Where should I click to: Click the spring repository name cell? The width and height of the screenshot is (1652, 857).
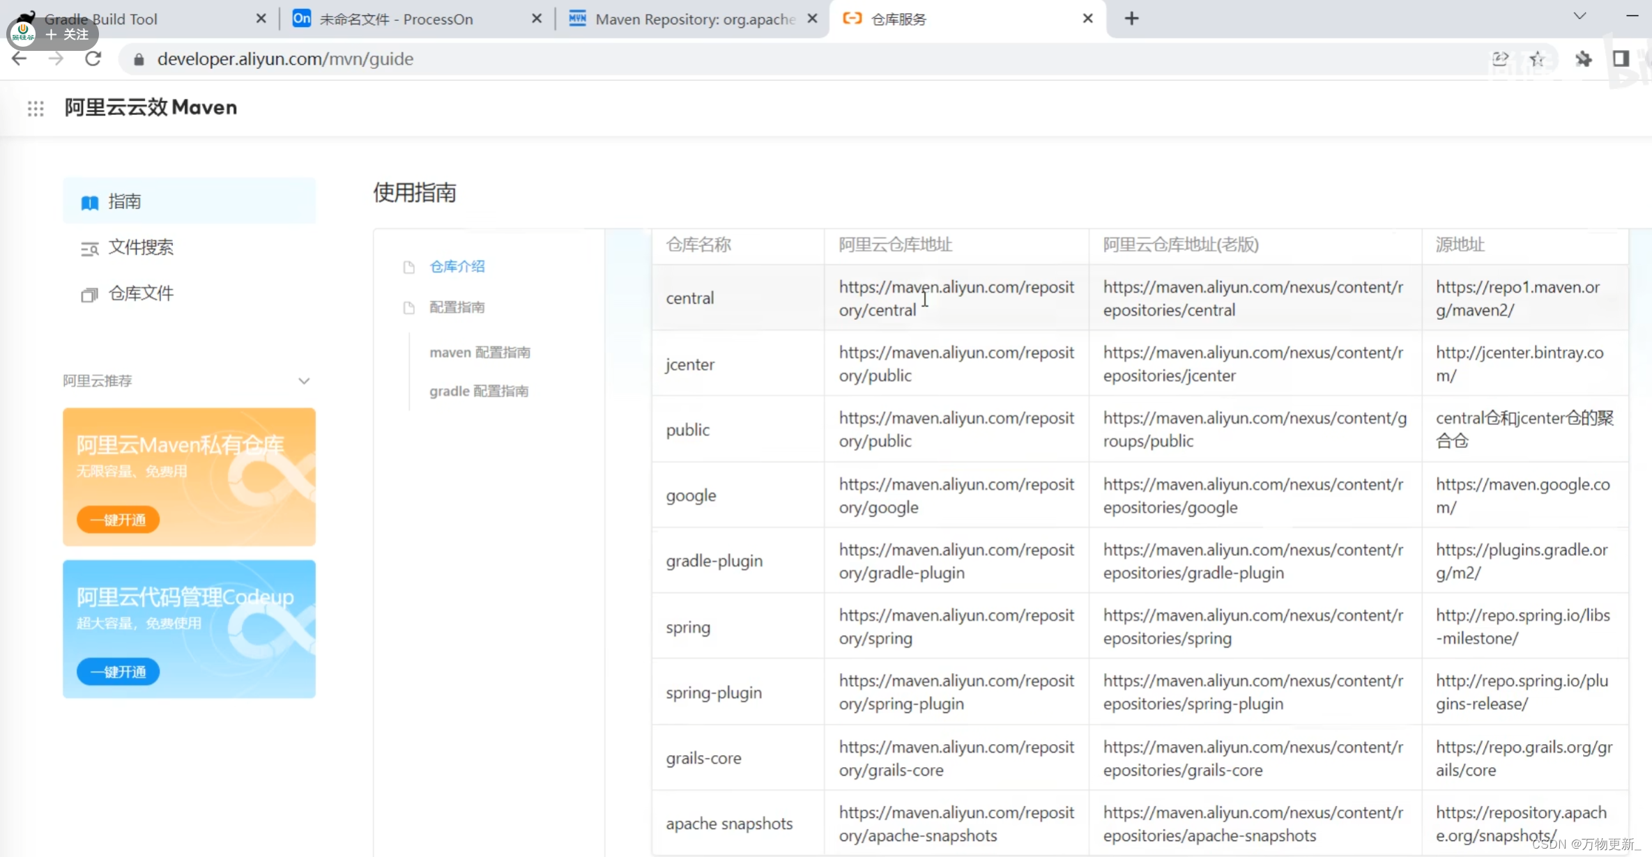click(x=738, y=626)
